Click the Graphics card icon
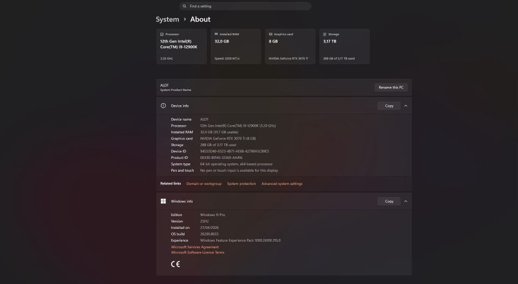The width and height of the screenshot is (518, 284). (270, 34)
